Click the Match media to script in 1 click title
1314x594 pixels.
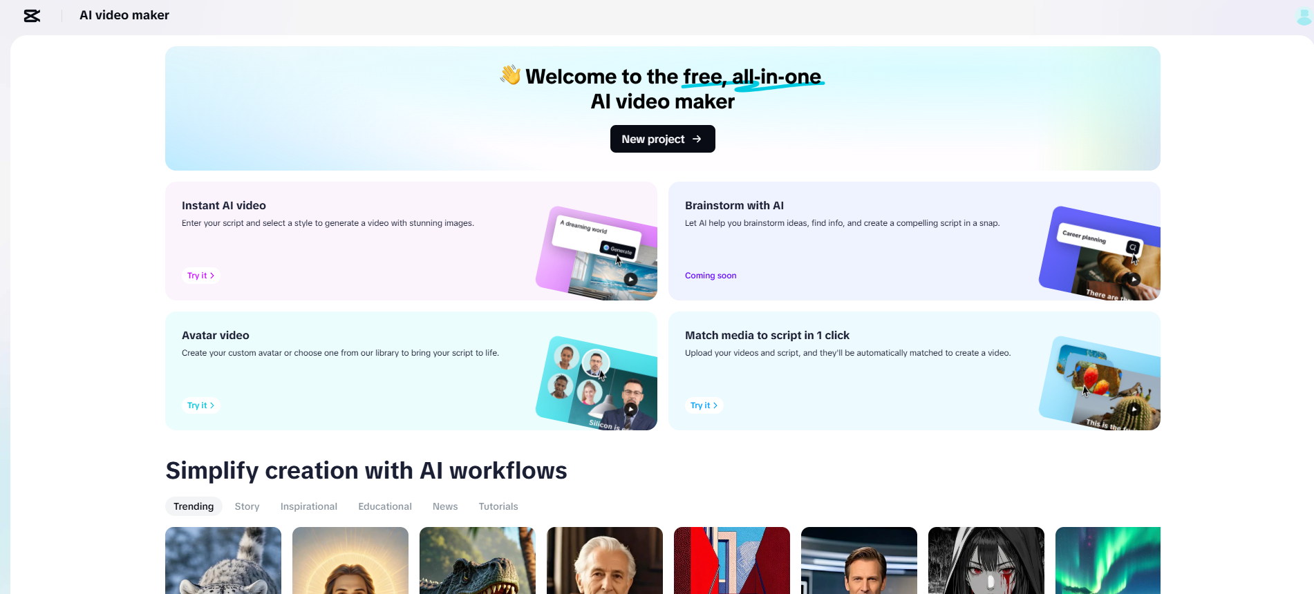click(x=767, y=335)
